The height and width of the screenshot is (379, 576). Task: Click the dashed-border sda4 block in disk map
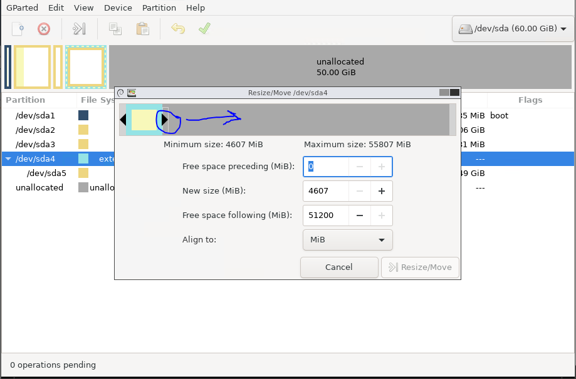click(86, 67)
